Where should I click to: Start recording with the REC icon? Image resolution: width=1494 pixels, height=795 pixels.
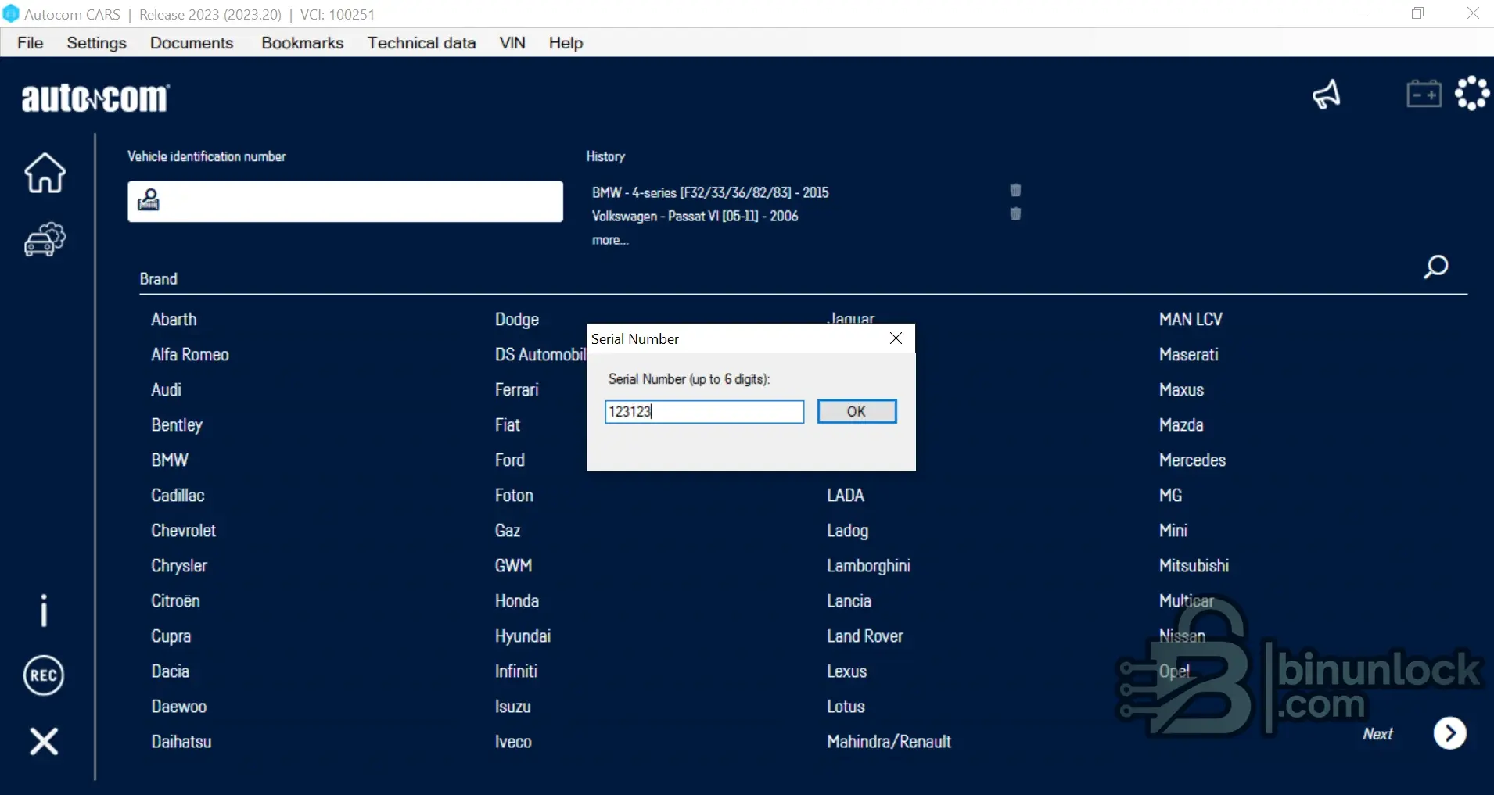pyautogui.click(x=44, y=675)
